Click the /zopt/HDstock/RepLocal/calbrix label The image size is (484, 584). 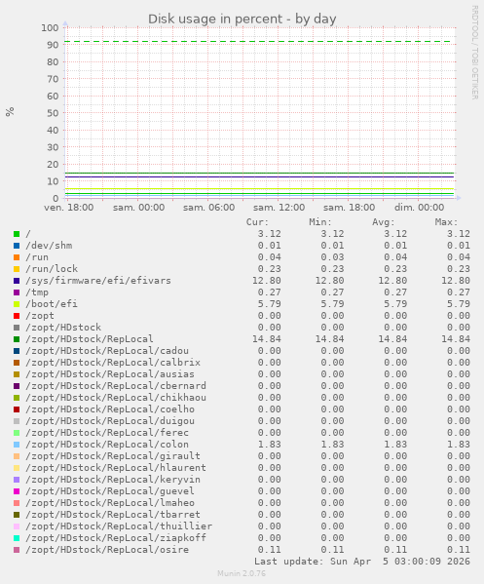(113, 363)
